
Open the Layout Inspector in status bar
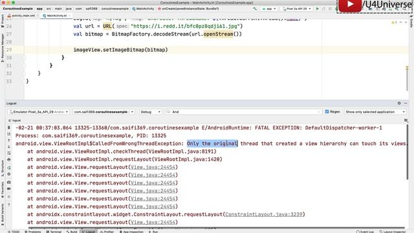393,232
